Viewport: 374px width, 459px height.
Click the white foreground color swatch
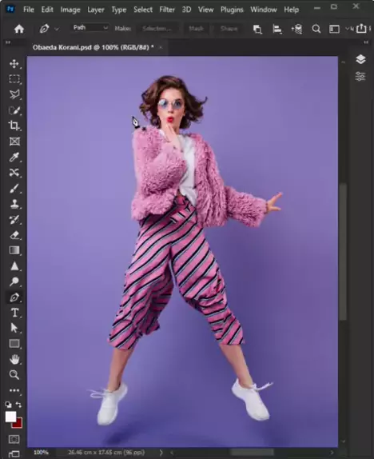click(x=10, y=417)
